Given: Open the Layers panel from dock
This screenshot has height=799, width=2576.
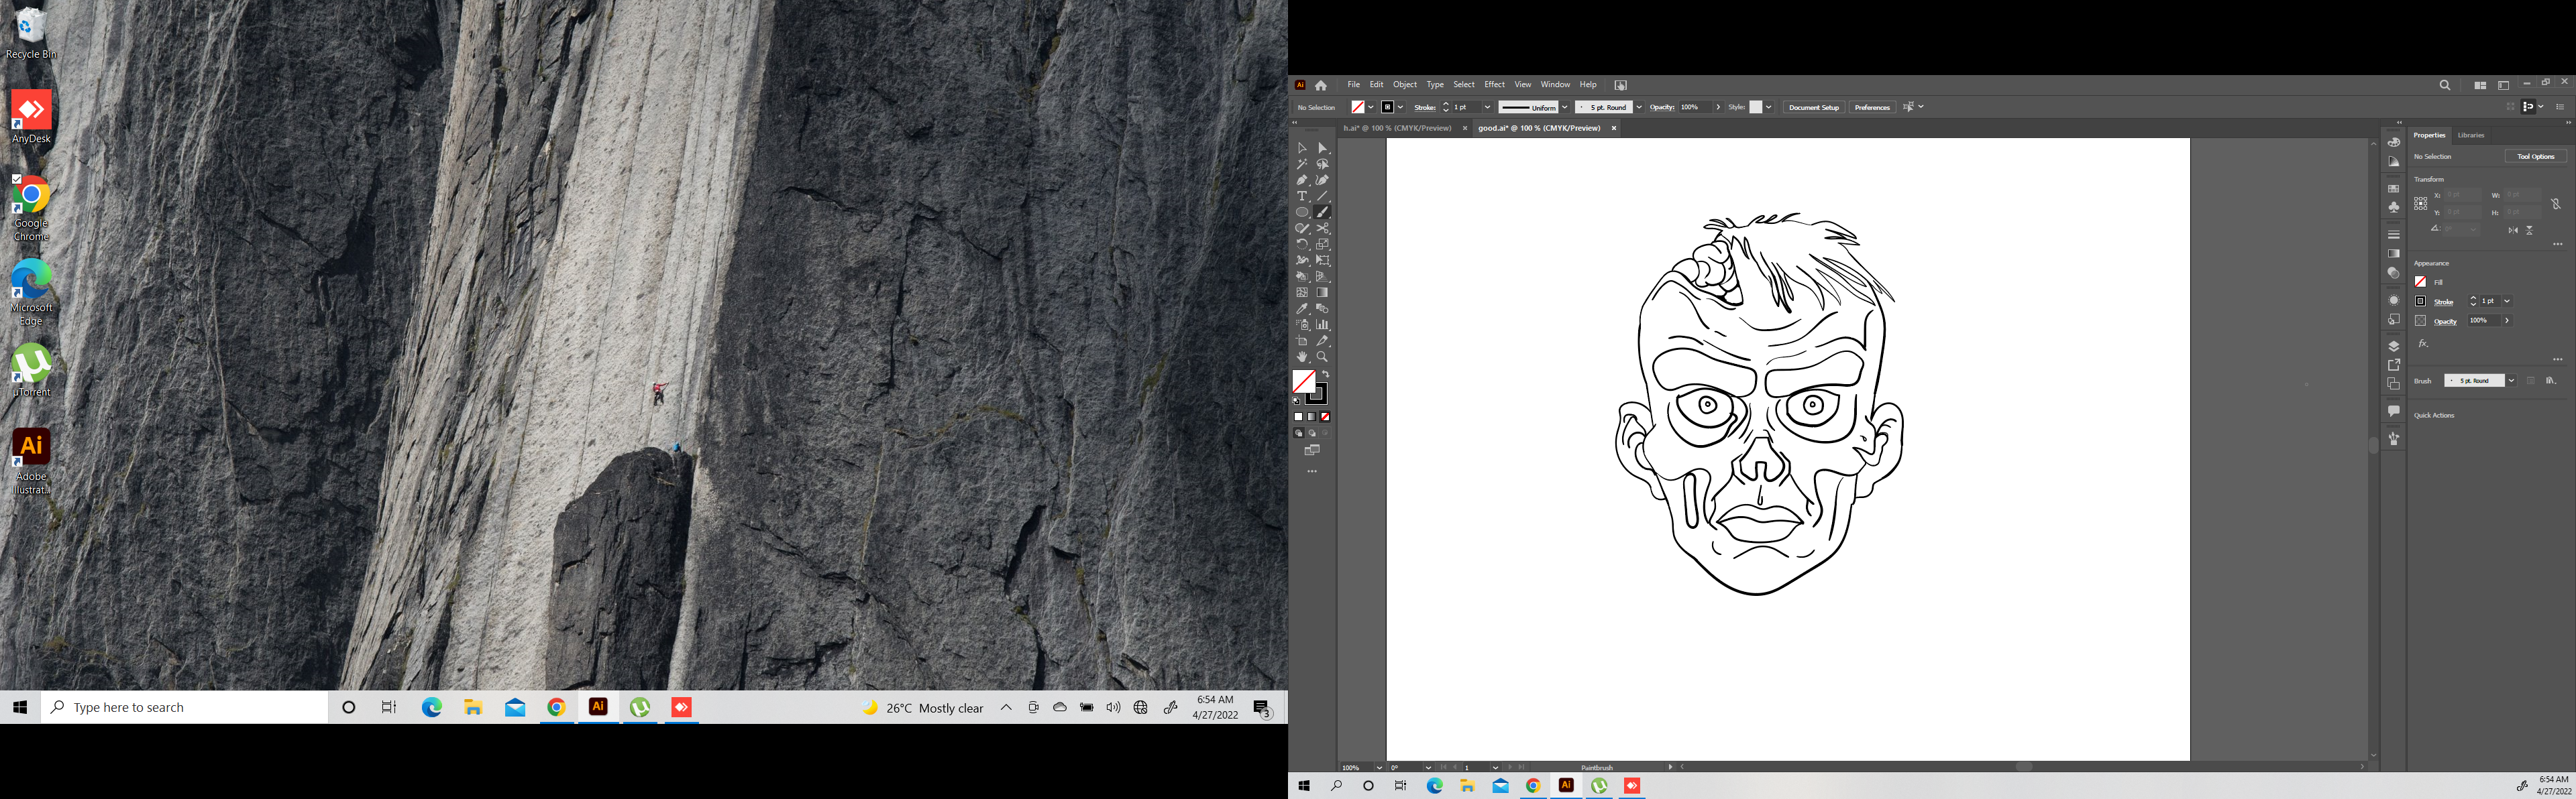Looking at the screenshot, I should click(x=2394, y=347).
